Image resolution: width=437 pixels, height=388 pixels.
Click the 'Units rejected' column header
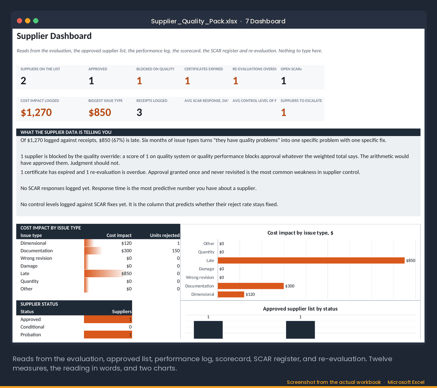click(x=165, y=235)
